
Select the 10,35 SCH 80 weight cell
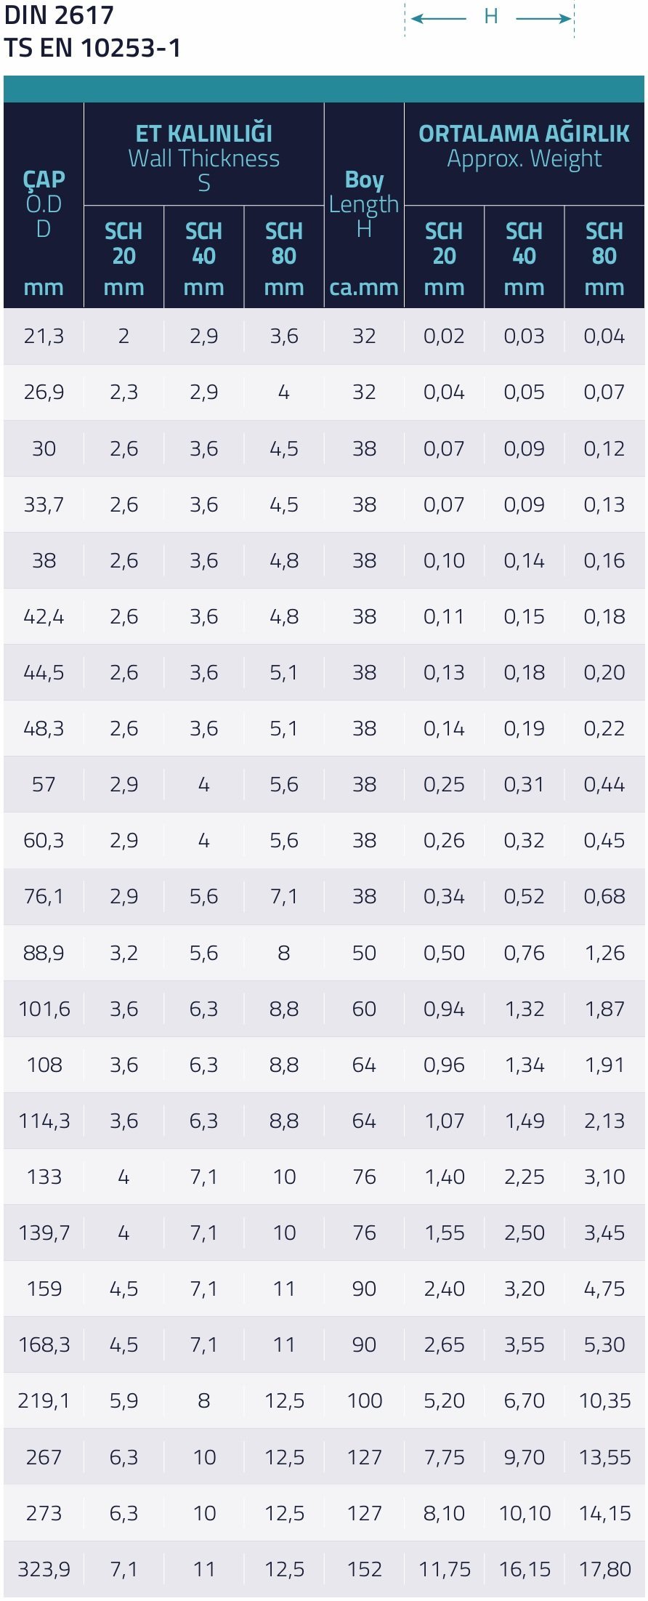(604, 1400)
